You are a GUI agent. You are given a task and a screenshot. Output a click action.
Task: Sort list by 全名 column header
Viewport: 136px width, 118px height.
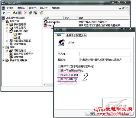(x=70, y=18)
